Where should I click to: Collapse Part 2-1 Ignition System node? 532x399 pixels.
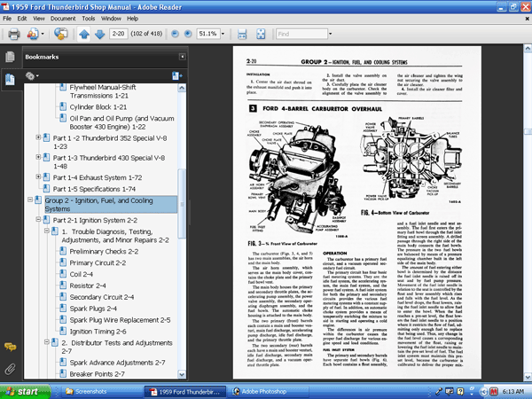38,220
